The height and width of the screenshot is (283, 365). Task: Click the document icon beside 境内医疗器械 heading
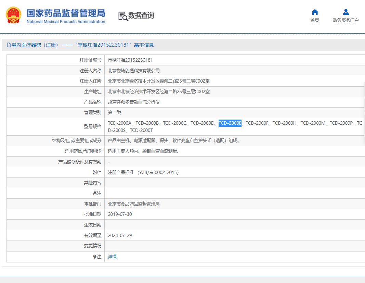coord(9,45)
